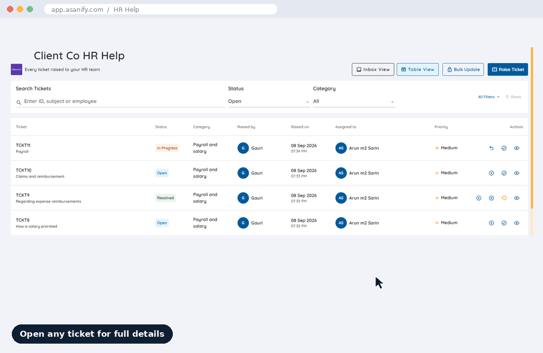This screenshot has width=543, height=353.
Task: Click the Raised on column header
Action: pyautogui.click(x=300, y=127)
